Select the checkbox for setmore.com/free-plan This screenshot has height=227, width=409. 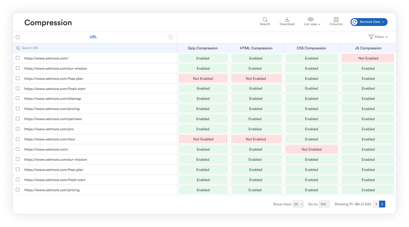pyautogui.click(x=18, y=78)
